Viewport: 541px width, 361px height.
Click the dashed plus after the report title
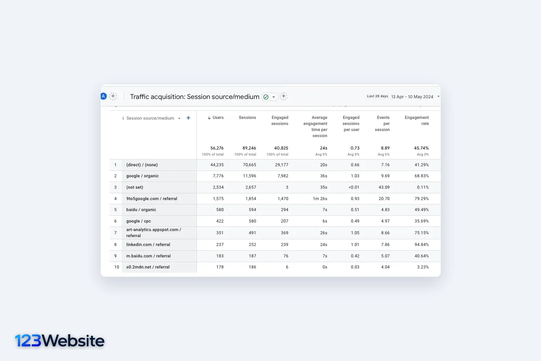coord(284,96)
